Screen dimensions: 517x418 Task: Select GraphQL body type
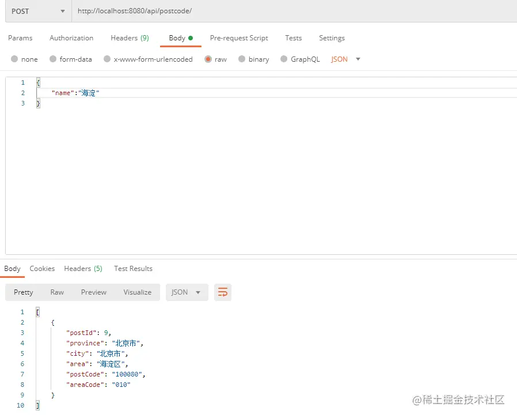click(x=300, y=59)
